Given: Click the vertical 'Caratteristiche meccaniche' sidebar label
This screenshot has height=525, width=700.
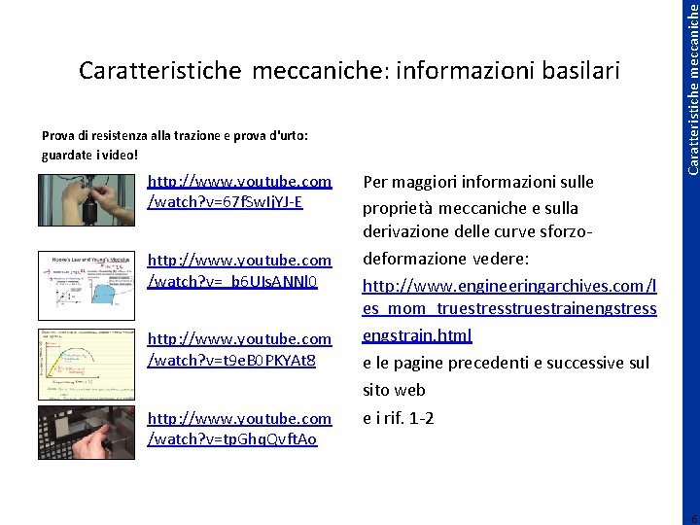Looking at the screenshot, I should pos(692,89).
